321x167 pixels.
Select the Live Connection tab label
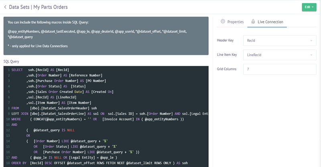tap(271, 22)
